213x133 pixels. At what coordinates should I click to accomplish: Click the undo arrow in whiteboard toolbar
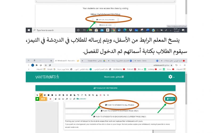78,95
